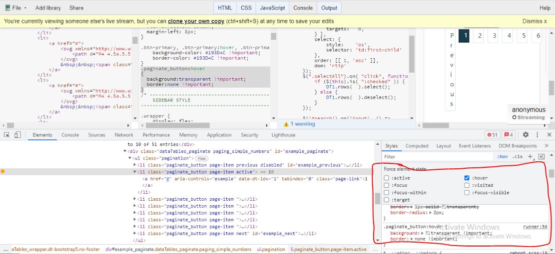Screen dimensions: 555x254
Task: Toggle the JavaScript panel button
Action: tap(273, 8)
